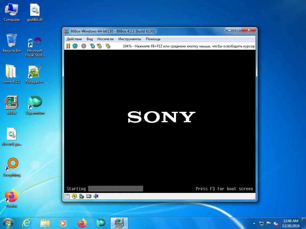Screen dimensions: 306x229
Task: Open the Помощь menu
Action: click(153, 39)
